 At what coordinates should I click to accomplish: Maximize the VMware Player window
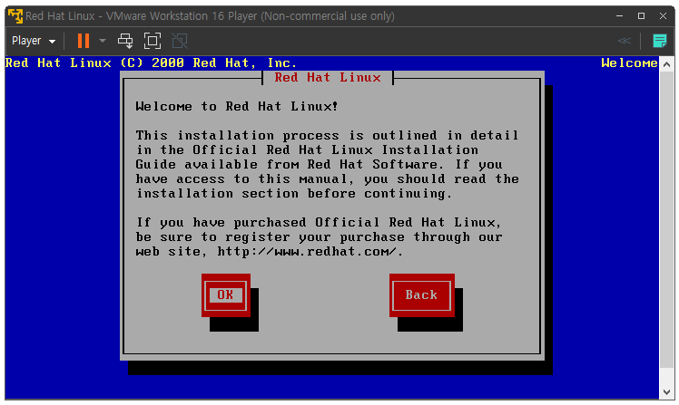(641, 16)
